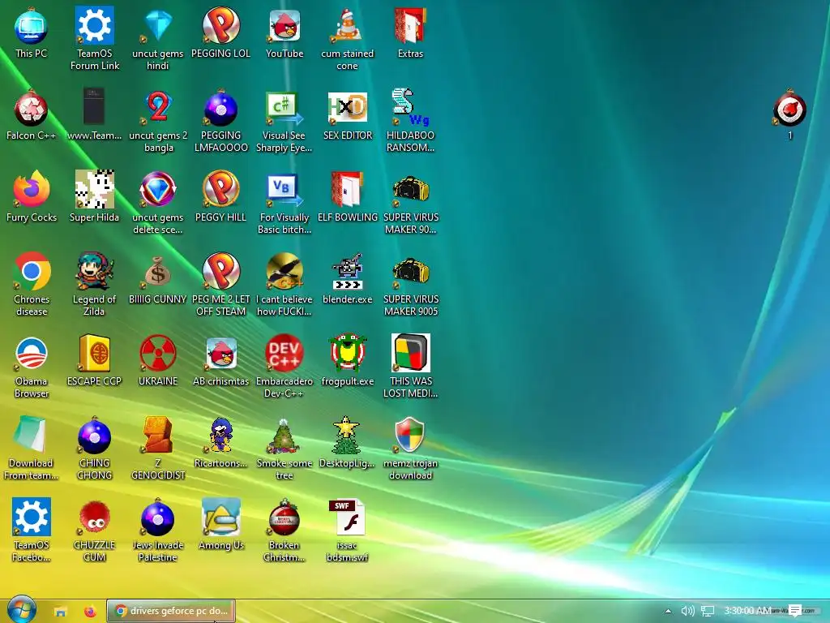Launch ELF BOWLING from the desktop
Image resolution: width=830 pixels, height=623 pixels.
tap(347, 190)
